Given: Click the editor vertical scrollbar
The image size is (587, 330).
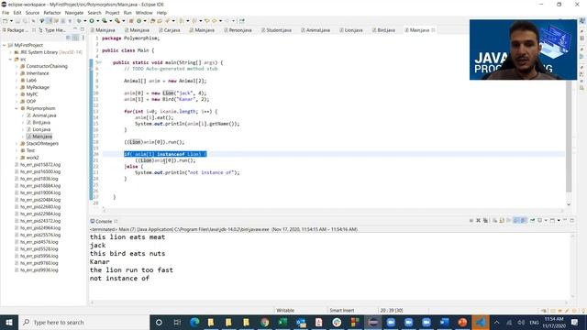Looking at the screenshot, I should pos(569,137).
